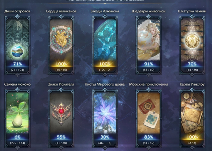Open the glowing orb Шкатулка памяти card
The height and width of the screenshot is (151, 212).
click(x=192, y=45)
